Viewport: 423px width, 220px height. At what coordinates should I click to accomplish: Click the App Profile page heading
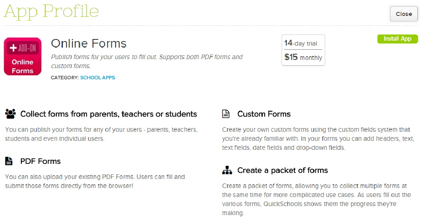[51, 11]
